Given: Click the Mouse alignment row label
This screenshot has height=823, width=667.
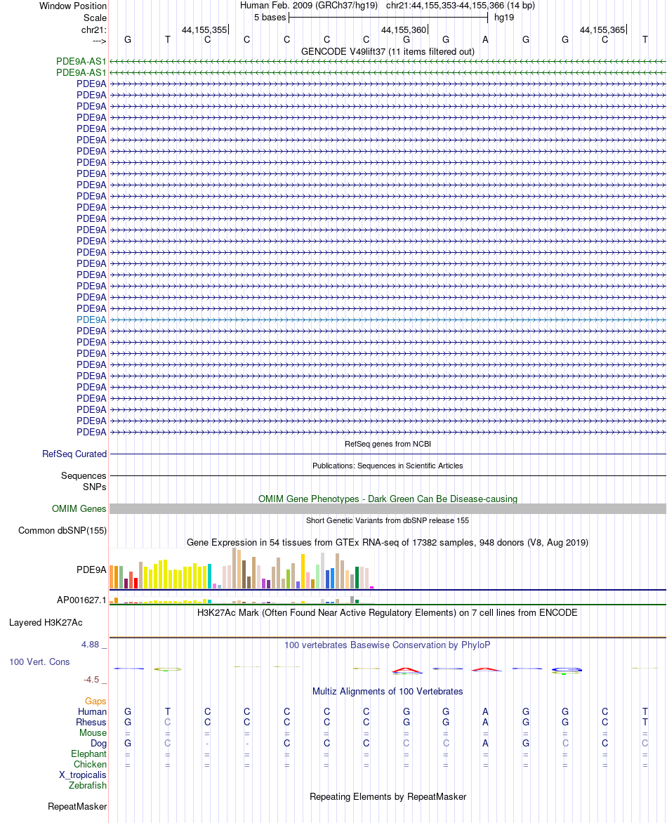Looking at the screenshot, I should (93, 732).
